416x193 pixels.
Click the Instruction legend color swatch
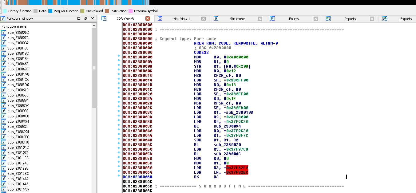(x=107, y=11)
